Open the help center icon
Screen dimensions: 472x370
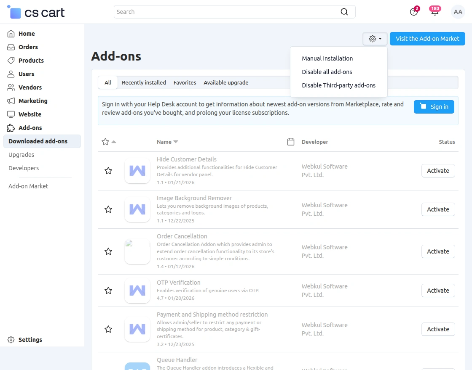tap(414, 12)
